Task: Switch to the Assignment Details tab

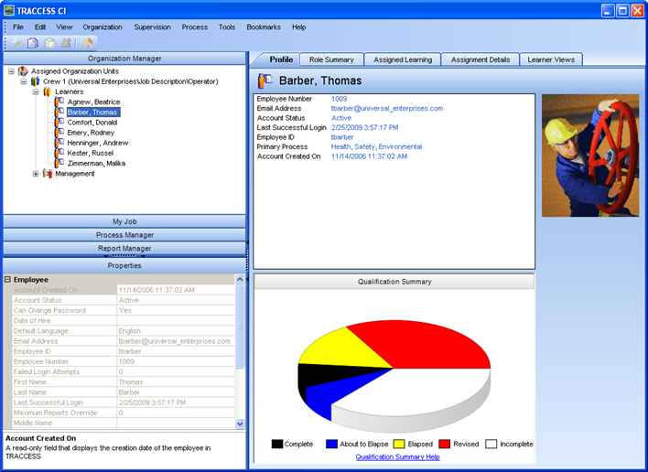Action: pos(481,59)
